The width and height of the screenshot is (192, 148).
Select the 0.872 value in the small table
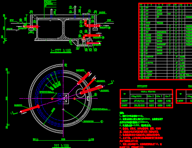coord(151,106)
